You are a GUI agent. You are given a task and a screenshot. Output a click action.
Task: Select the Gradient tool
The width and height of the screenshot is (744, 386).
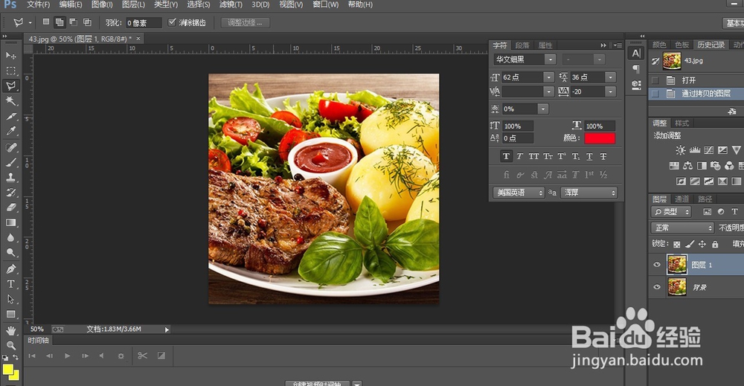(10, 222)
